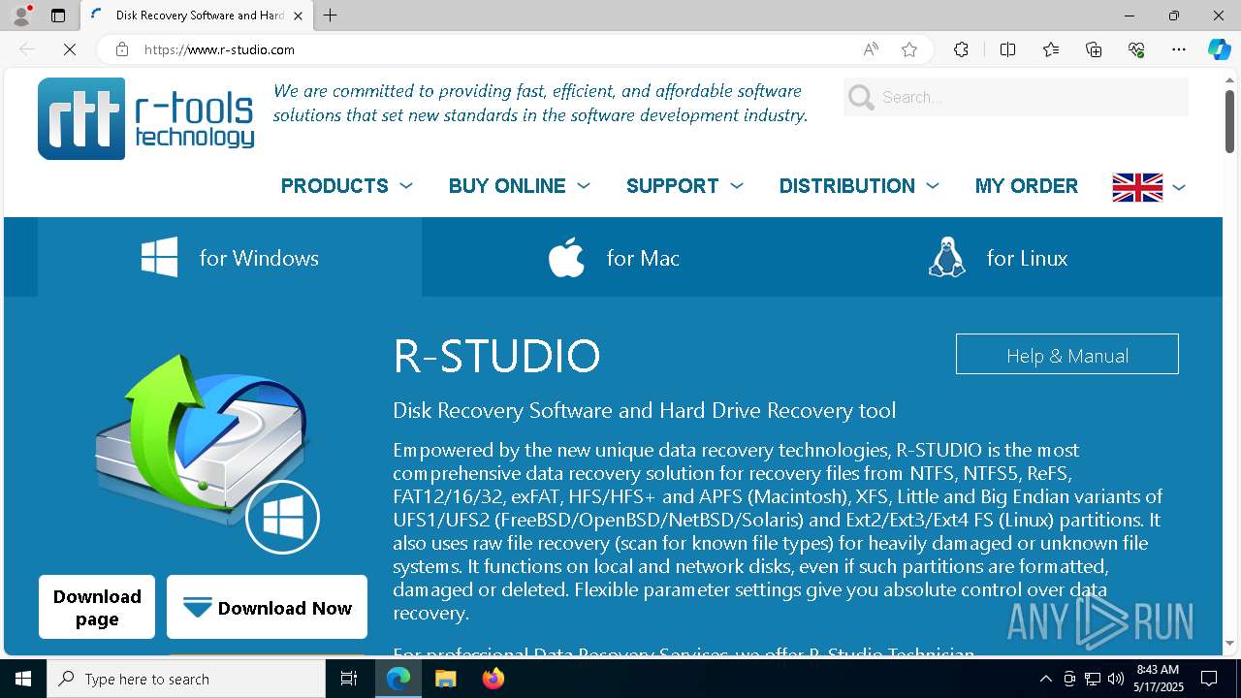Image resolution: width=1241 pixels, height=698 pixels.
Task: Open the tab actions menu icon
Action: tap(58, 16)
